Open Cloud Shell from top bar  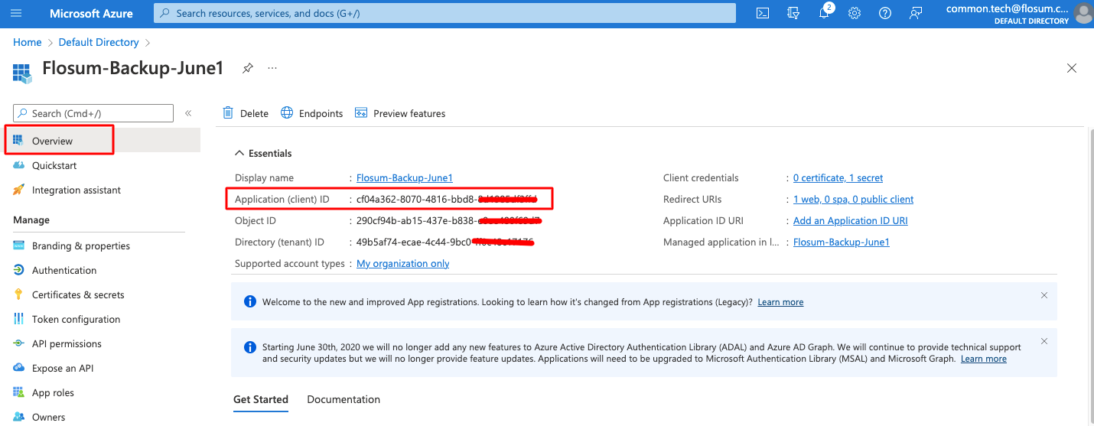(762, 13)
